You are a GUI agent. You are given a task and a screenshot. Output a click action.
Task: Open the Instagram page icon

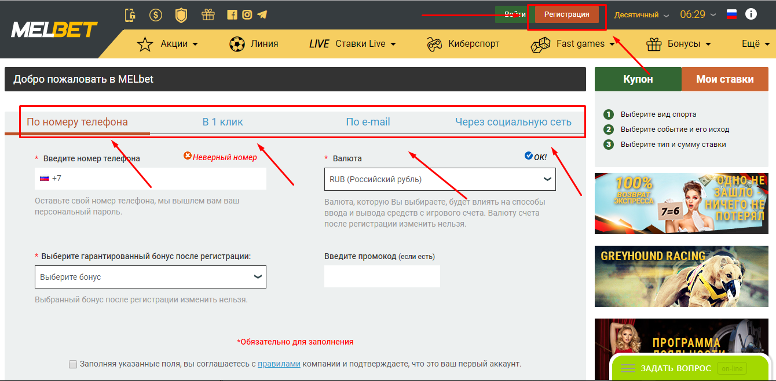(247, 15)
